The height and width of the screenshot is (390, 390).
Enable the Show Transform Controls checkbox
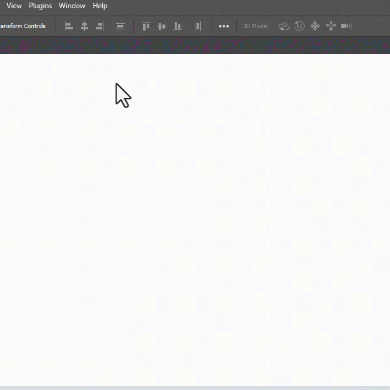pos(21,26)
